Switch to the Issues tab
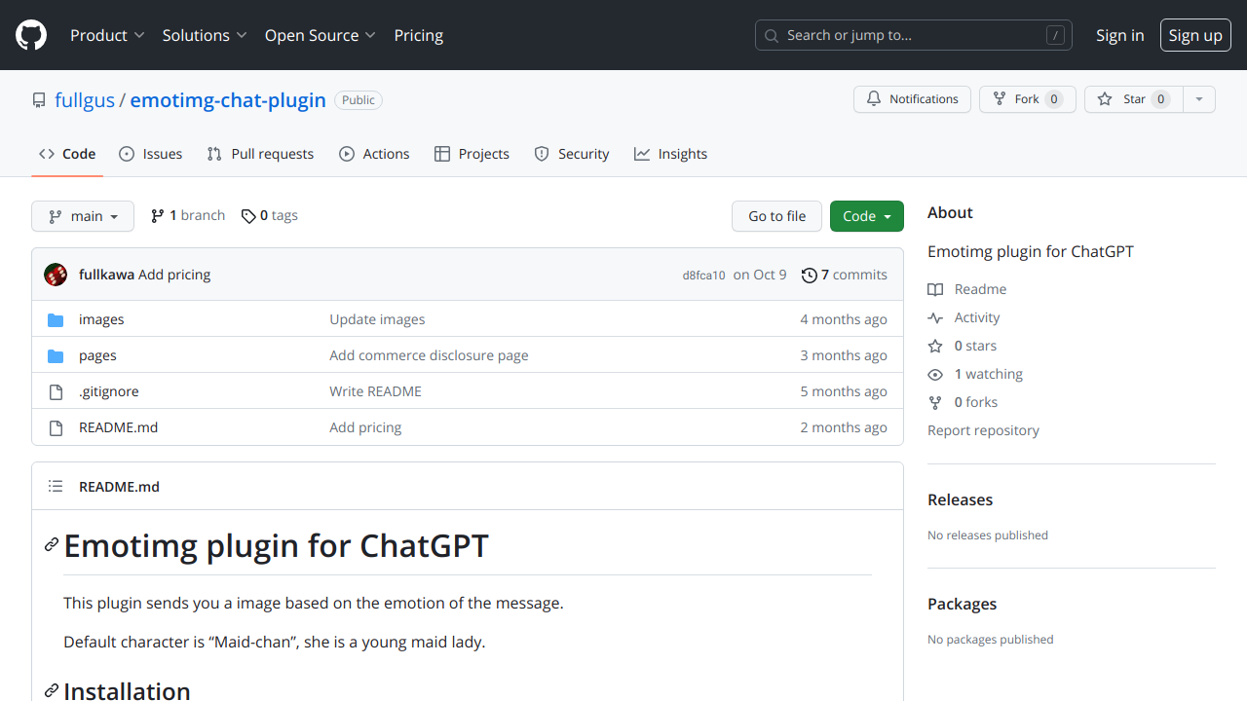 click(151, 154)
